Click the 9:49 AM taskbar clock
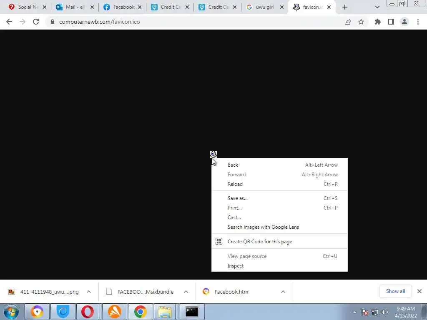 pyautogui.click(x=406, y=312)
